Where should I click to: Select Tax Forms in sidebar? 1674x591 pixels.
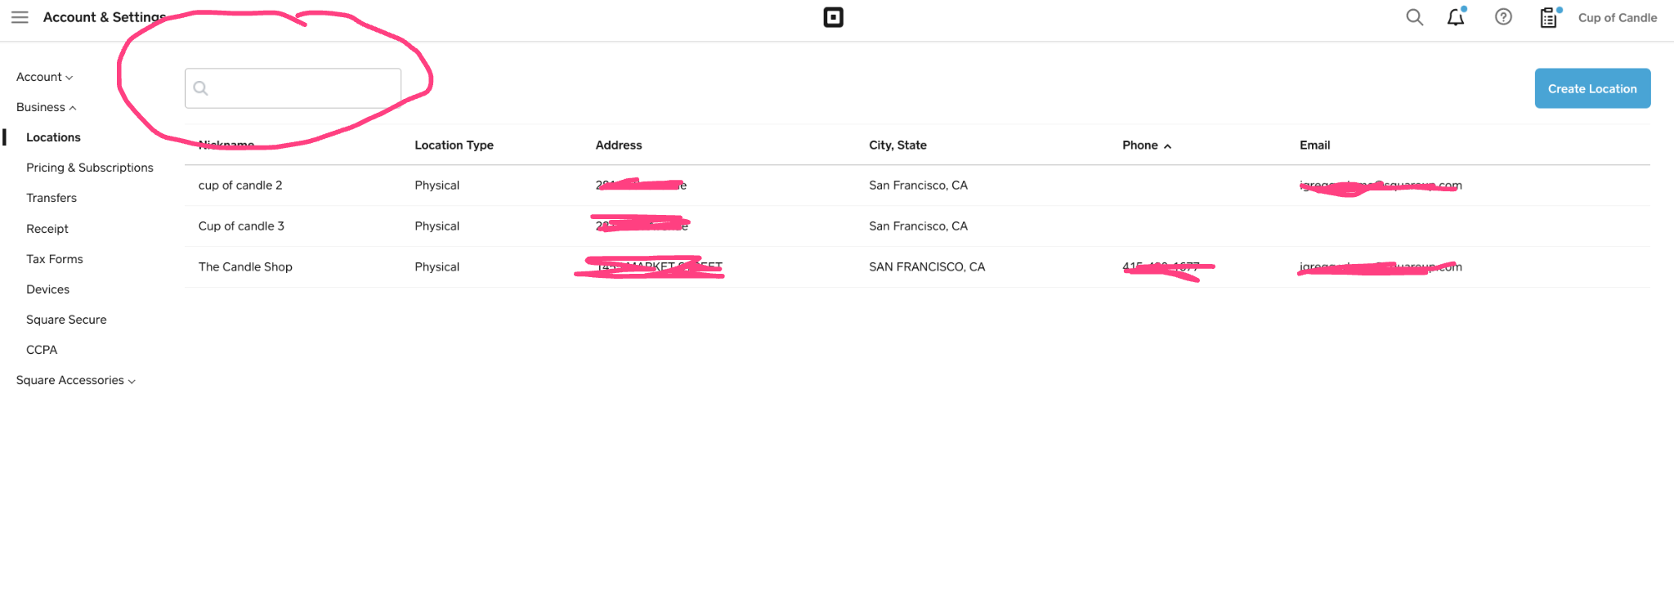[x=55, y=259]
